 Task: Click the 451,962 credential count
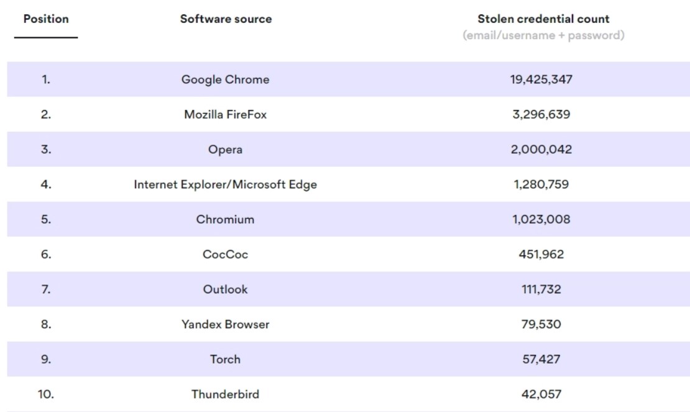point(541,254)
